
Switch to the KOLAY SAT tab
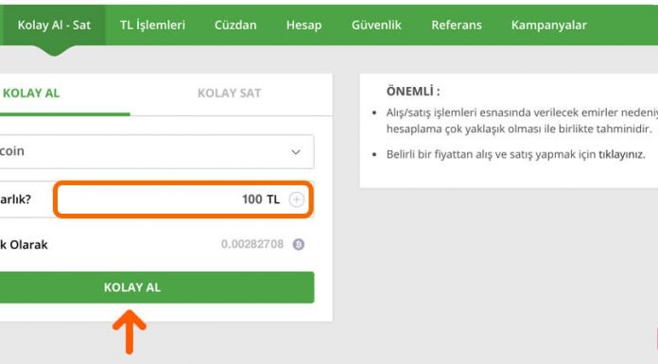point(229,93)
